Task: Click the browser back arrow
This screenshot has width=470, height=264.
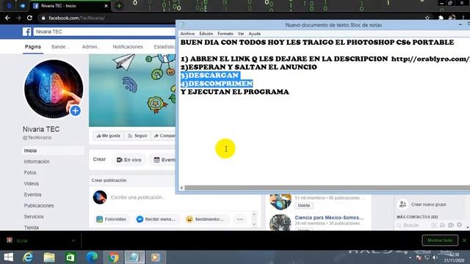Action: 7,18
